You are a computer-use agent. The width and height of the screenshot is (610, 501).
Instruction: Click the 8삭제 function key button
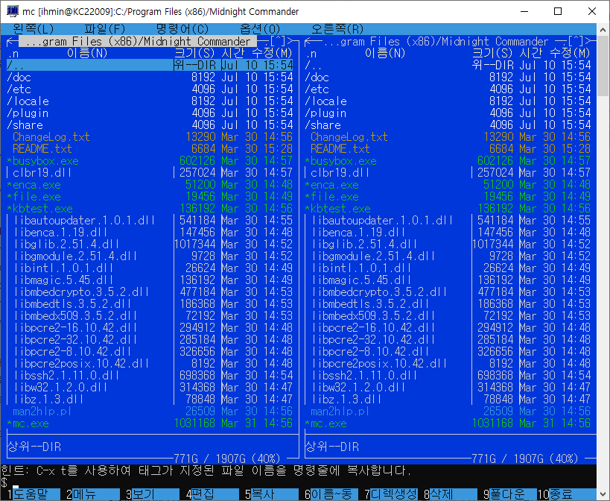[450, 494]
